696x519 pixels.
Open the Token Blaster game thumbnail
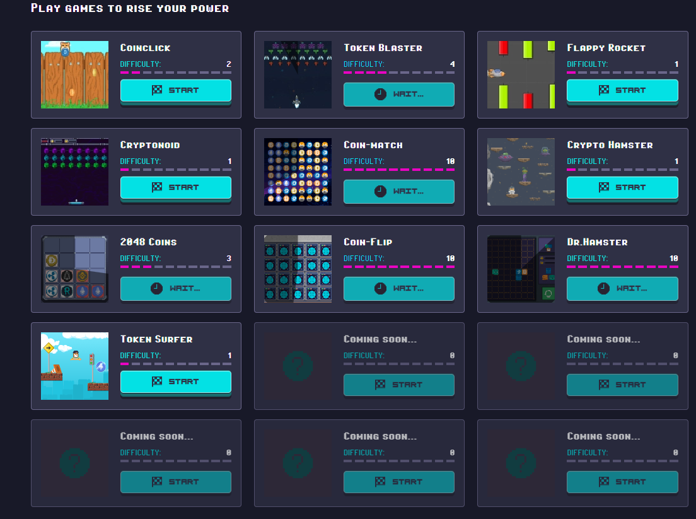(298, 74)
